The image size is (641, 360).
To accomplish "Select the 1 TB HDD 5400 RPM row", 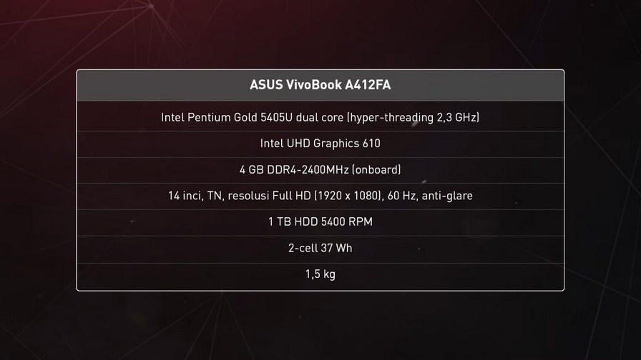I will coord(320,221).
